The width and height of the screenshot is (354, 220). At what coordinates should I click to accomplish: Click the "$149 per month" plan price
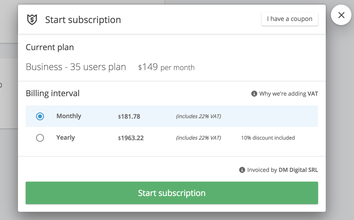tap(166, 67)
